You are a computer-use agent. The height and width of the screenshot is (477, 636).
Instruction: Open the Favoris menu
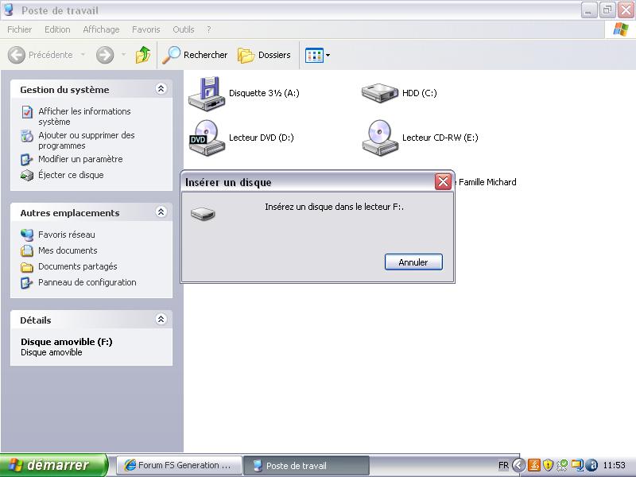146,29
